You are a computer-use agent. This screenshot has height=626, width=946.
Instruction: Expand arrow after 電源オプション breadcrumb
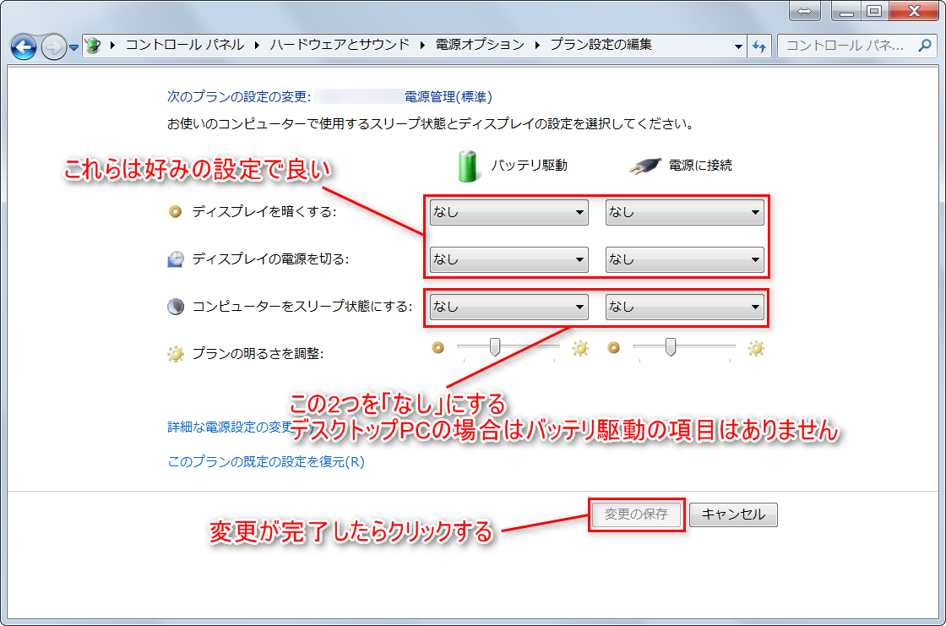click(537, 46)
